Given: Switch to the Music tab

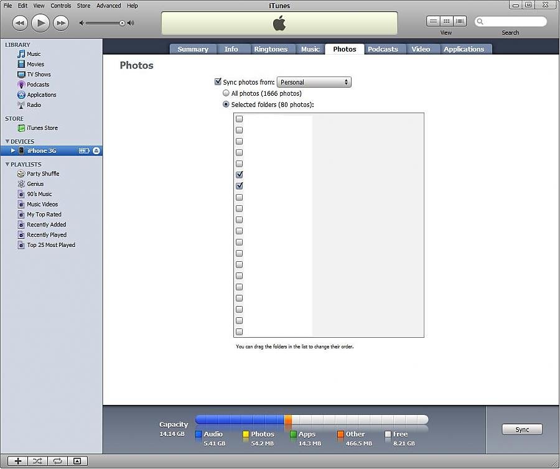Looking at the screenshot, I should pos(310,49).
